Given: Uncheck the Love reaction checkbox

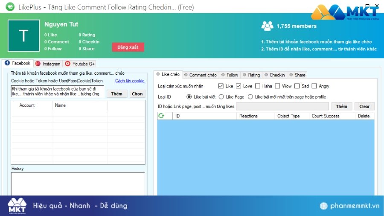Looking at the screenshot, I should (x=239, y=86).
